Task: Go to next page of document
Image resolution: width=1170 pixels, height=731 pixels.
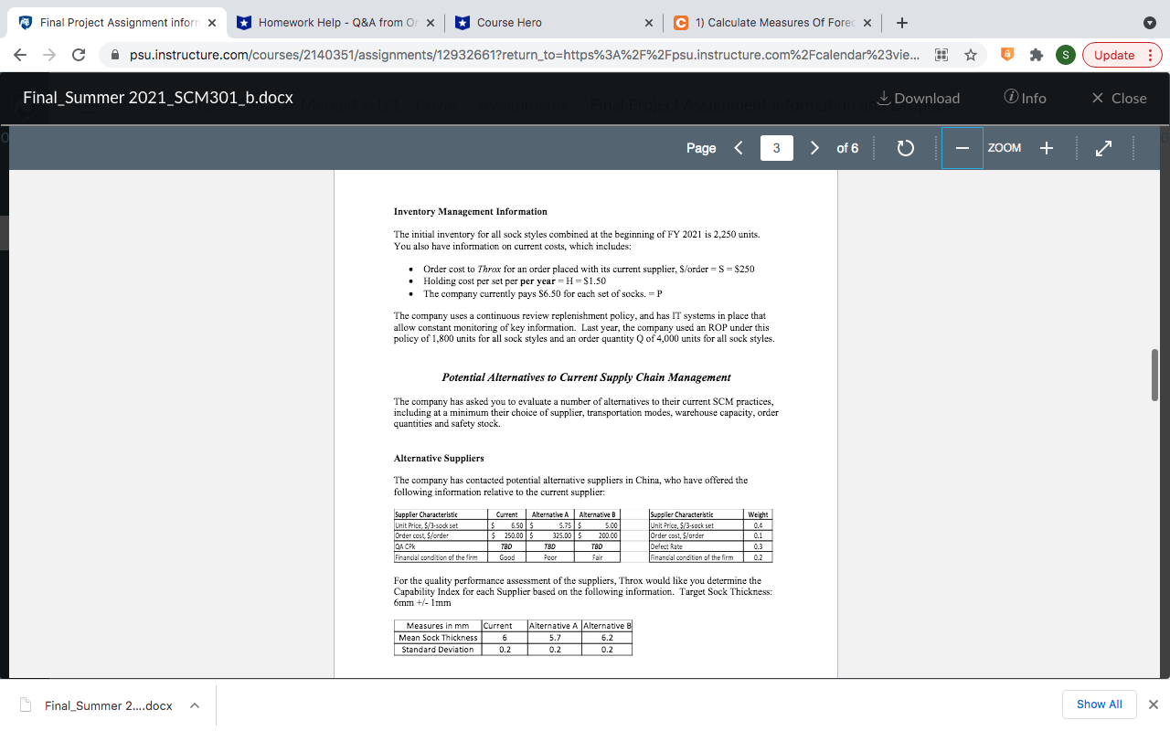Action: [814, 147]
